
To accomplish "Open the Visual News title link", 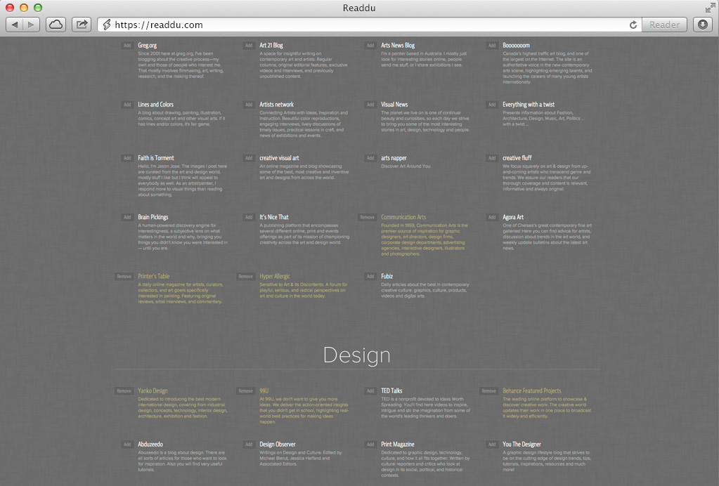I will pyautogui.click(x=394, y=105).
